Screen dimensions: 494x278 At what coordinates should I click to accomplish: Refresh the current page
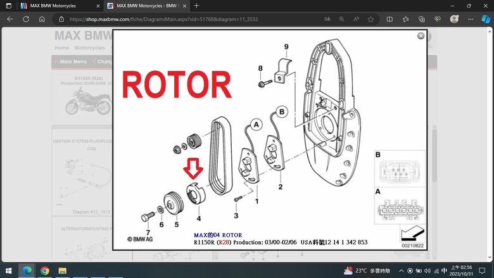click(26, 19)
